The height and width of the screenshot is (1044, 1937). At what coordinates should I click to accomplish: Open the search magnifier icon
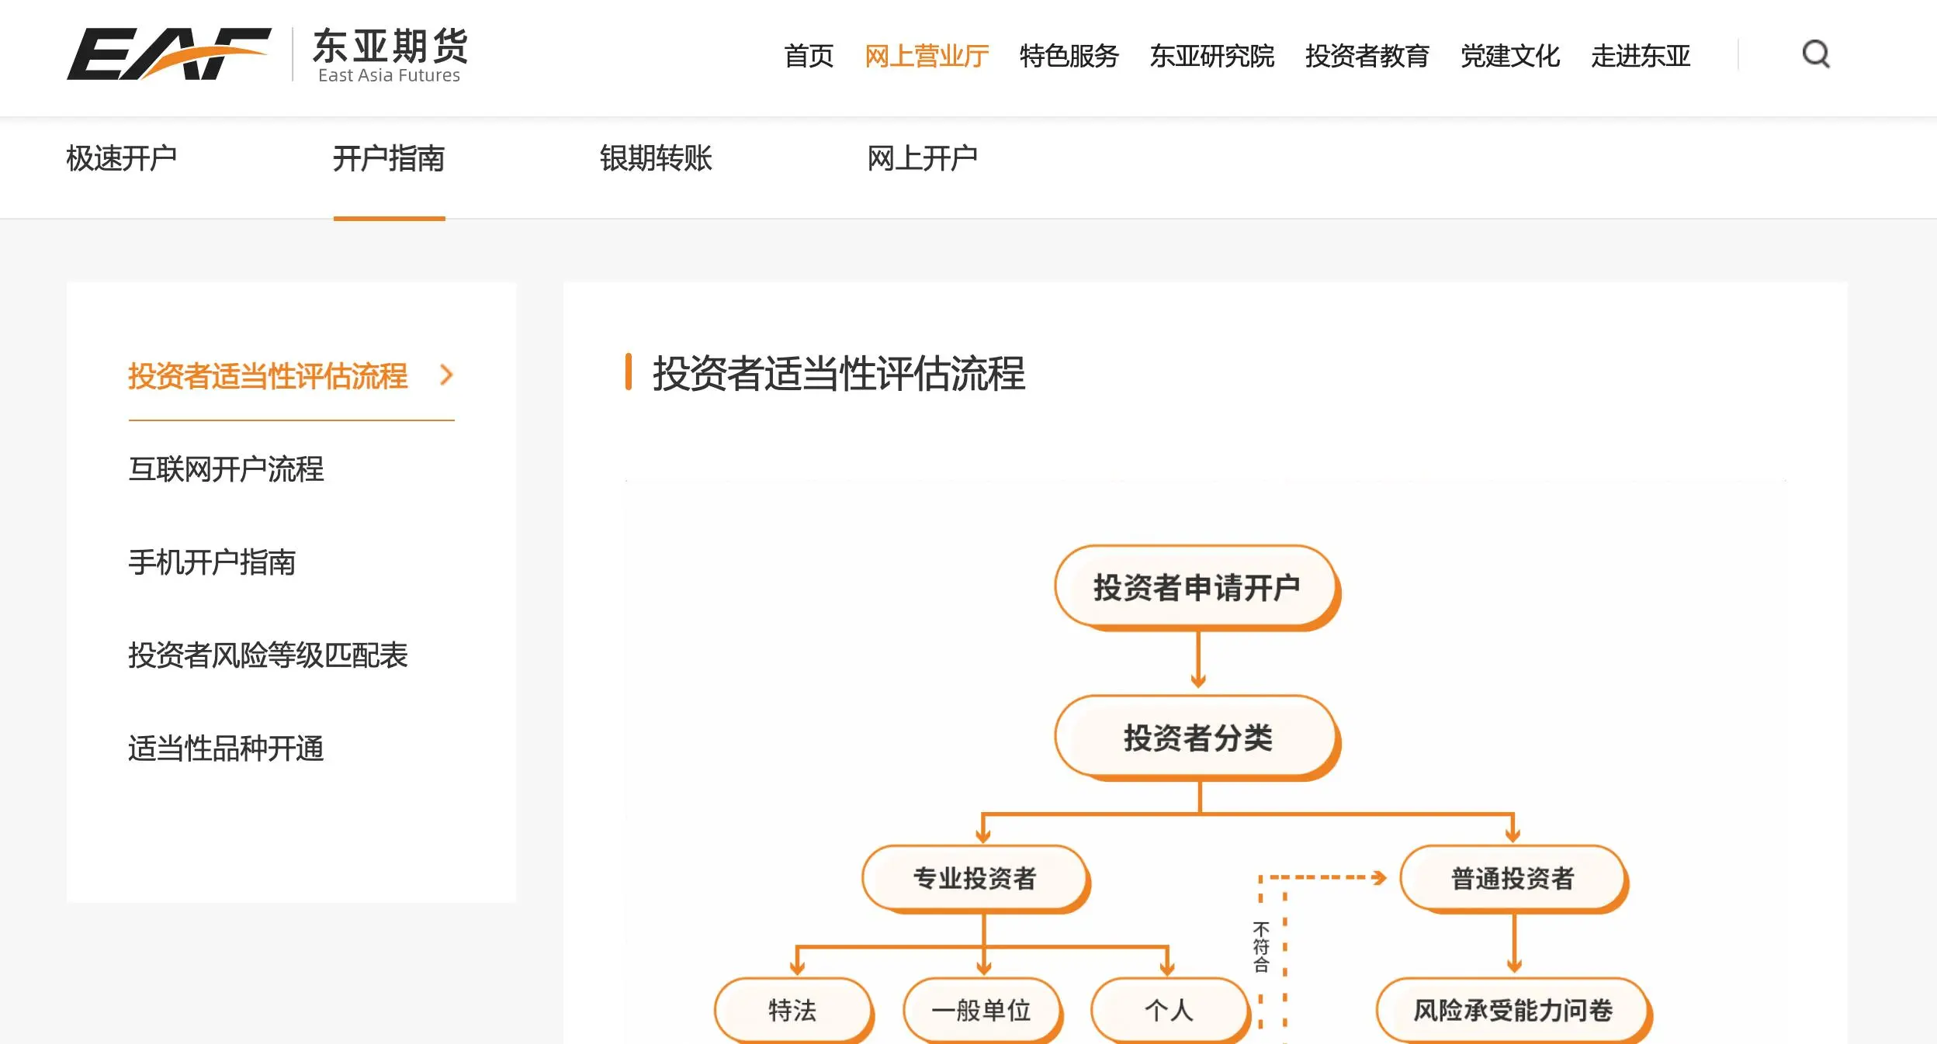coord(1816,54)
